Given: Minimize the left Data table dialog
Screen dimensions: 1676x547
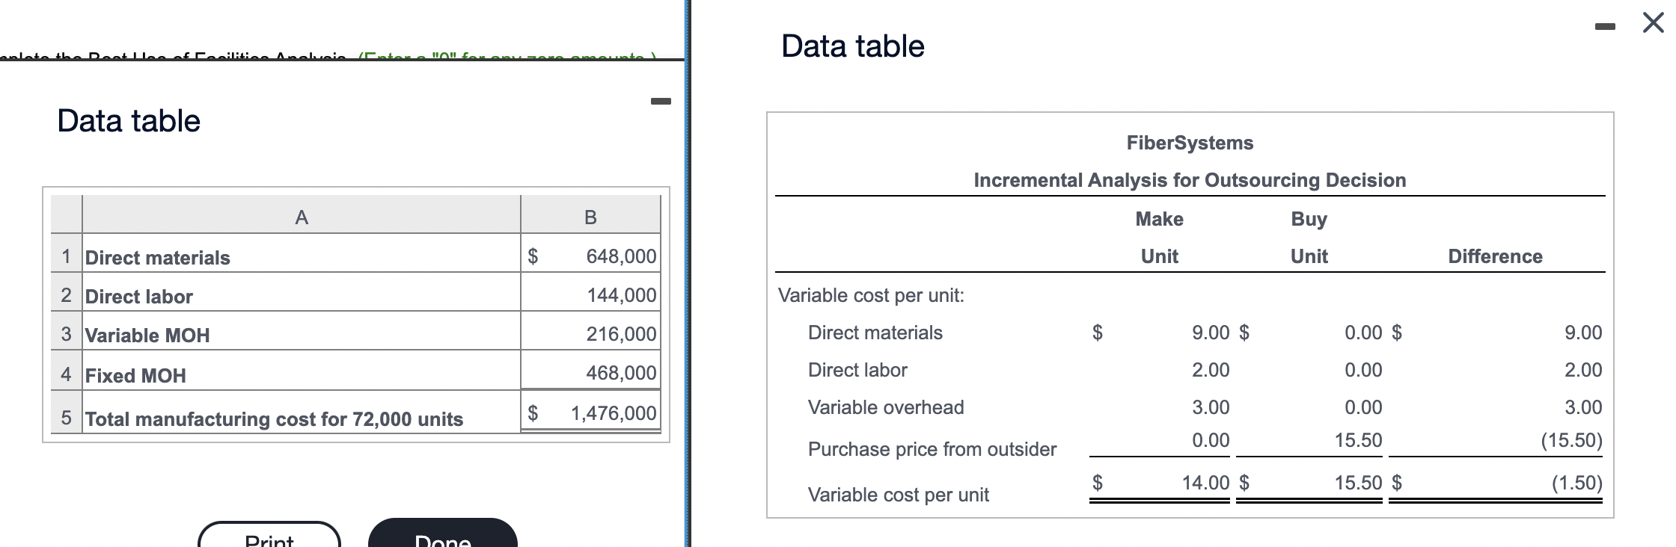Looking at the screenshot, I should 661,101.
